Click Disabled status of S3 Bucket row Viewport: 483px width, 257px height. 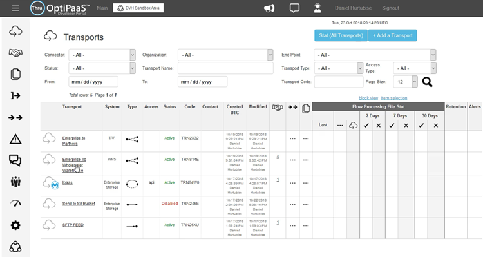pyautogui.click(x=169, y=204)
